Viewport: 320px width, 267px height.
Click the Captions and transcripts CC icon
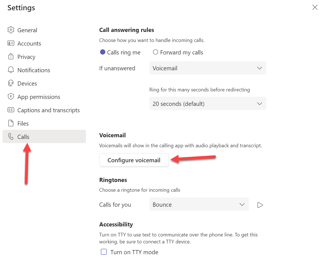[x=11, y=110]
